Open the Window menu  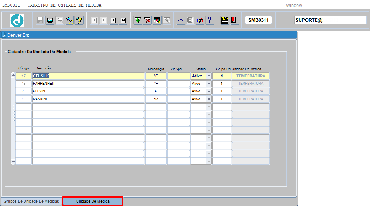[x=294, y=5]
